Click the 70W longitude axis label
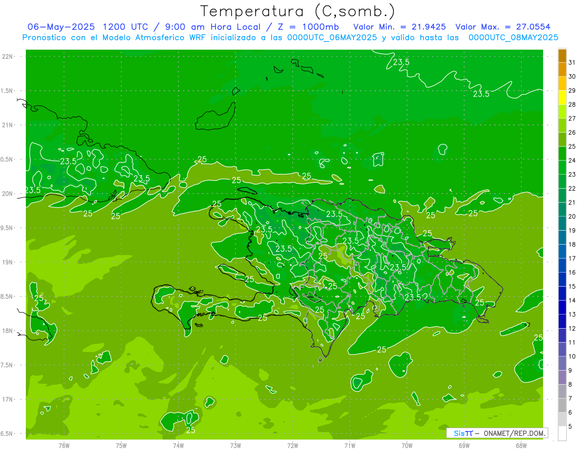Image resolution: width=585 pixels, height=452 pixels. [x=407, y=445]
